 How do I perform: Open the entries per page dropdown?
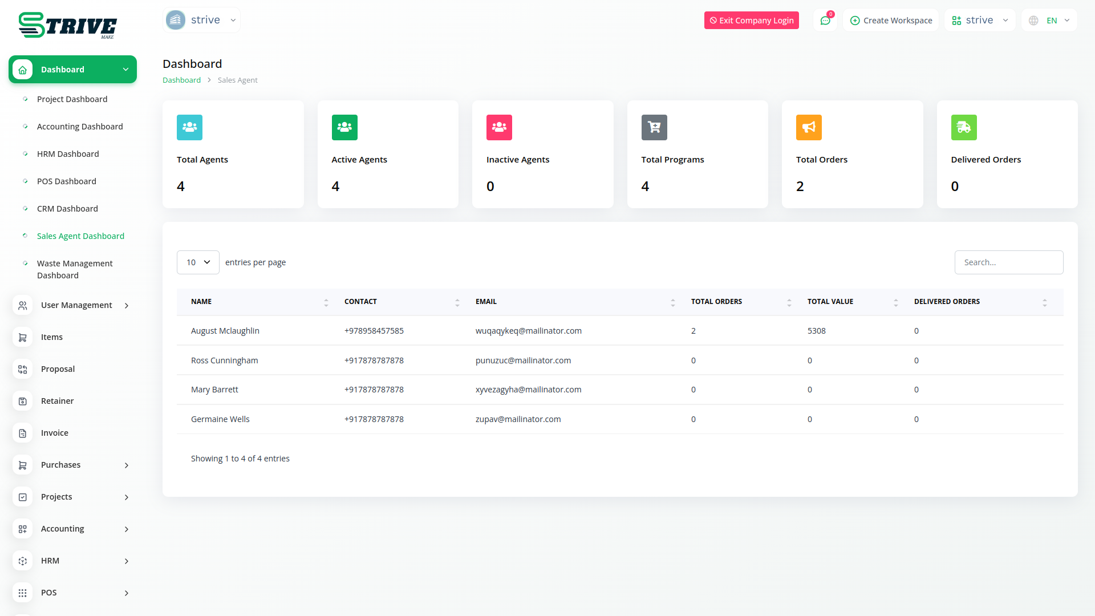click(198, 262)
